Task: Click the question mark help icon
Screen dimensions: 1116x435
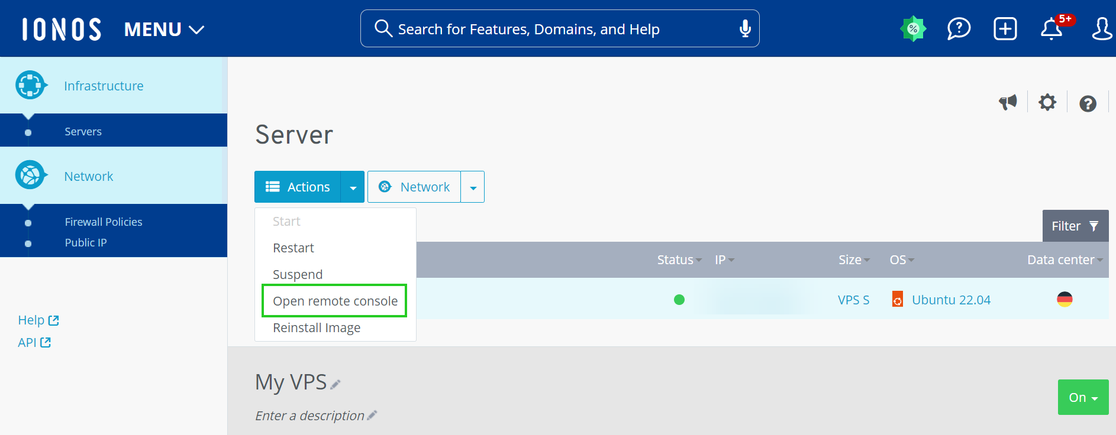Action: (1088, 104)
